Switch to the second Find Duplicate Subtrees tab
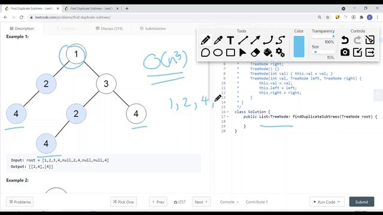The image size is (383, 215). (92, 8)
